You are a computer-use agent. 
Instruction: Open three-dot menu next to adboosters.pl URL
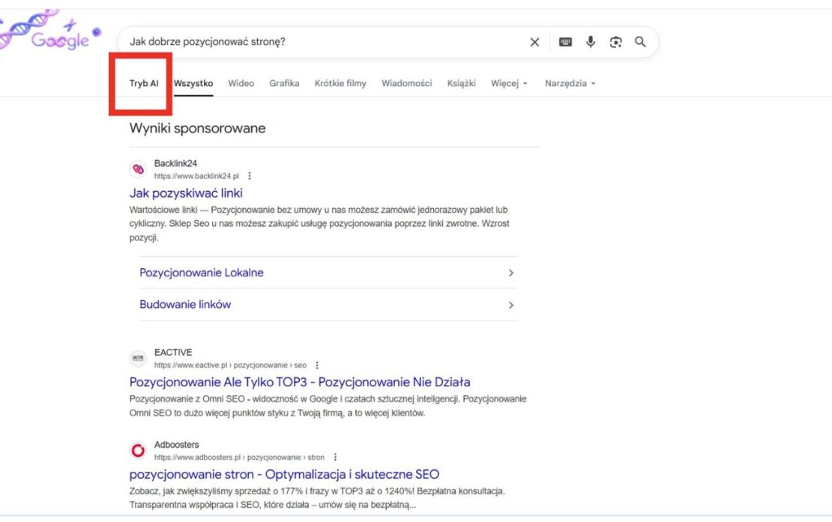point(335,457)
